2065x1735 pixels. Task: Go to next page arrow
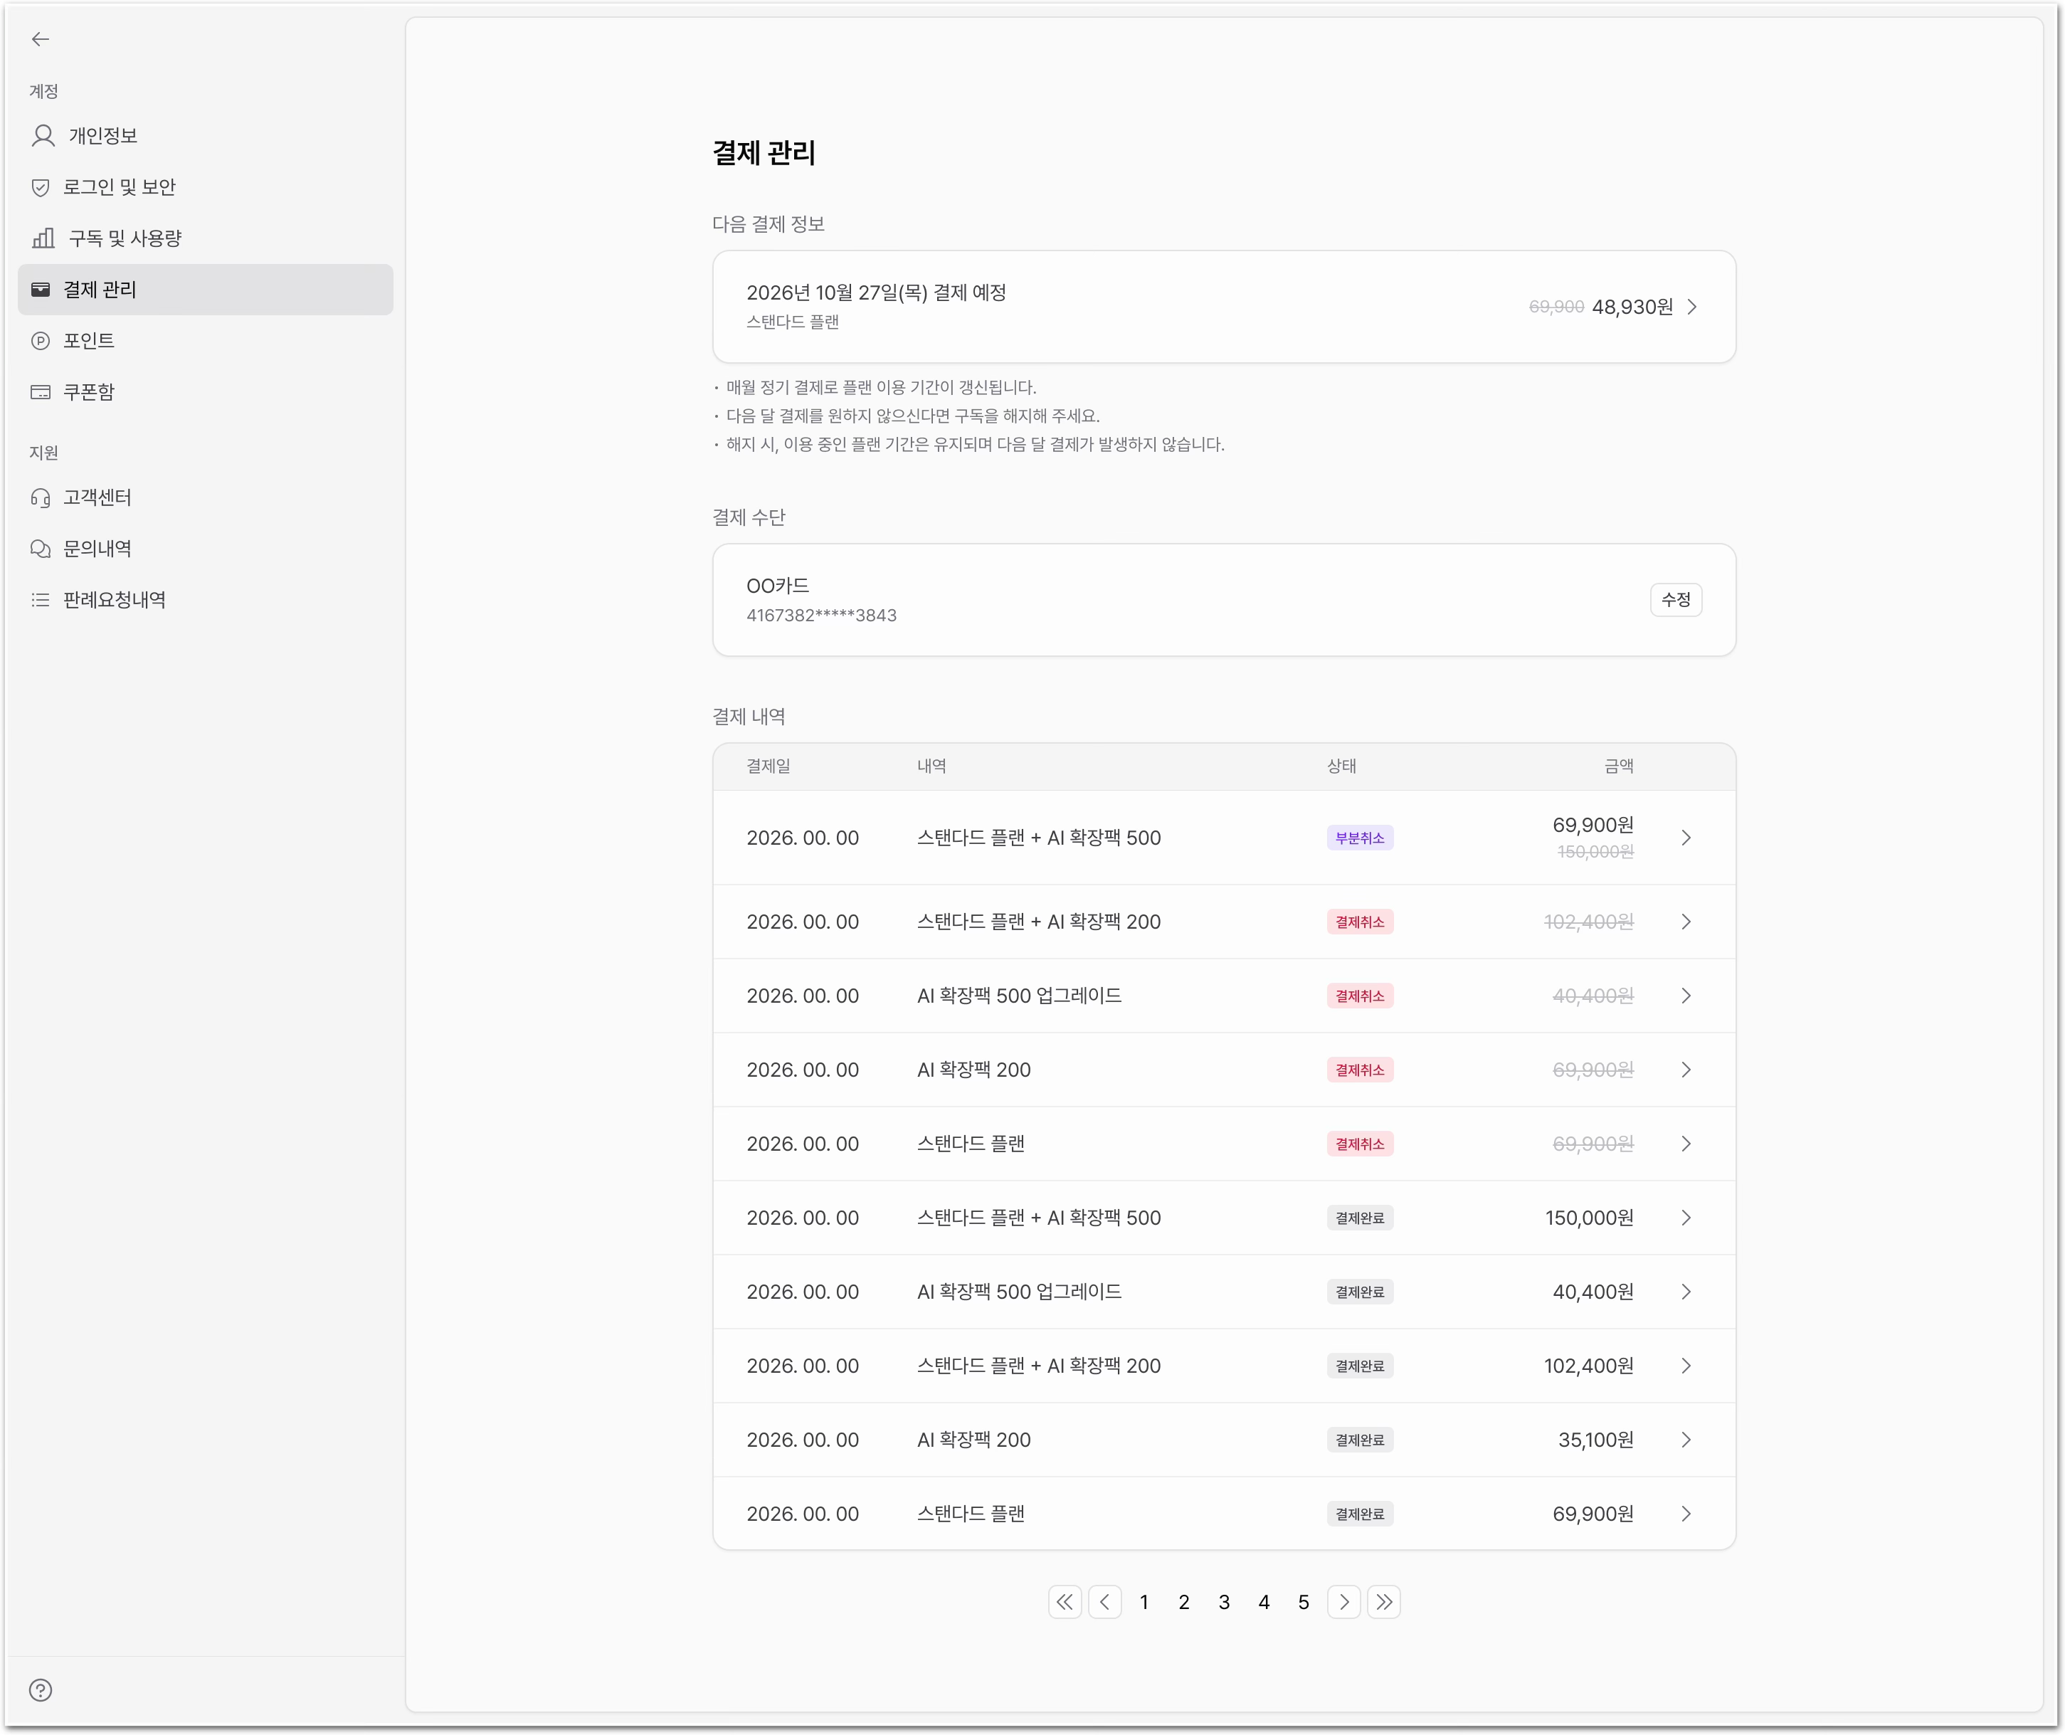[x=1344, y=1602]
